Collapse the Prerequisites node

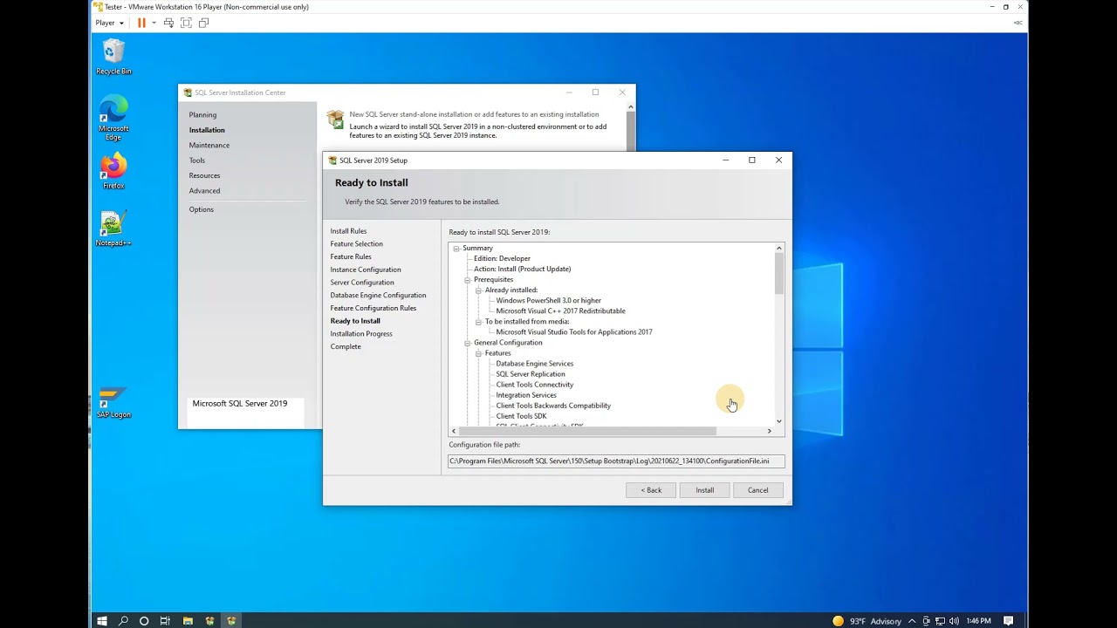click(467, 280)
